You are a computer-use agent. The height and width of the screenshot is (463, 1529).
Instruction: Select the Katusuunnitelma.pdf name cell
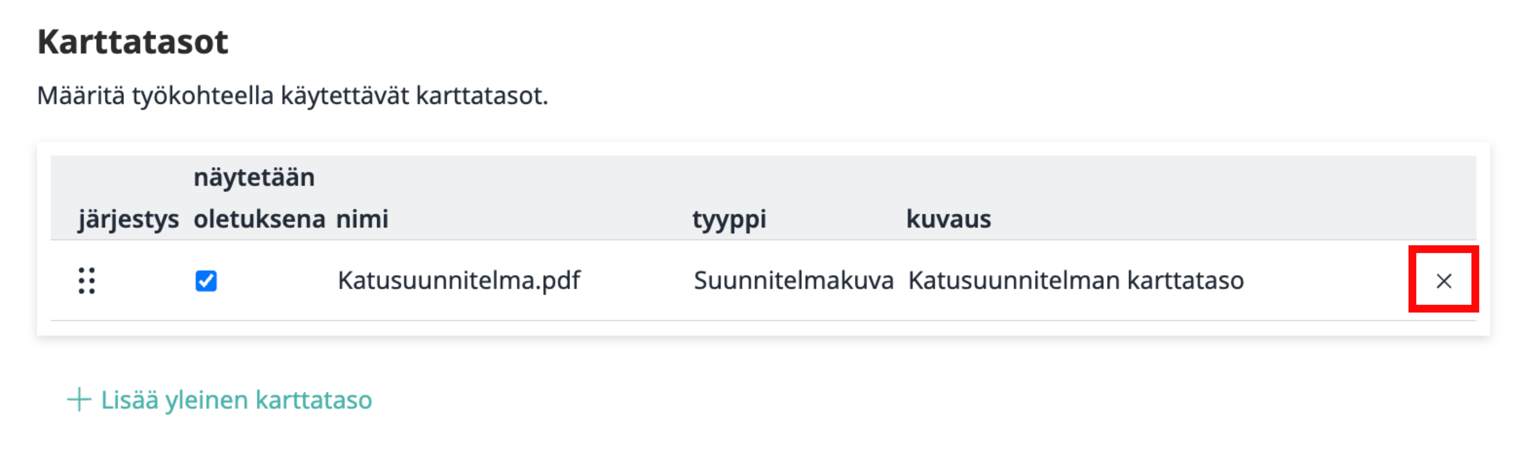tap(459, 280)
